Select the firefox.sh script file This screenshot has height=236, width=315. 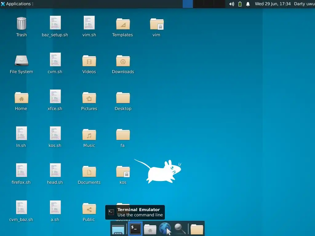(21, 170)
